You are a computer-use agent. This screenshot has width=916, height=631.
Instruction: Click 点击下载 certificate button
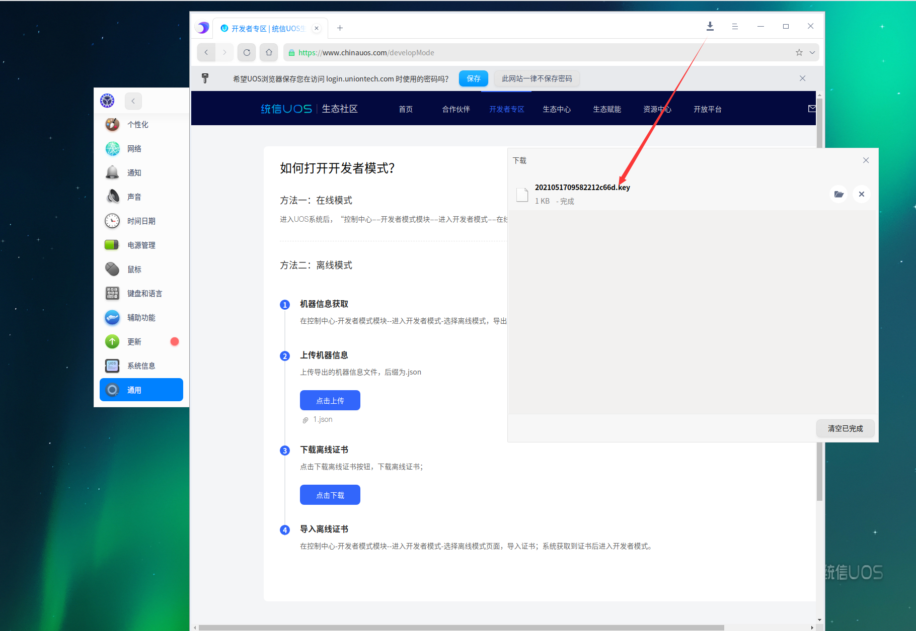[x=330, y=495]
